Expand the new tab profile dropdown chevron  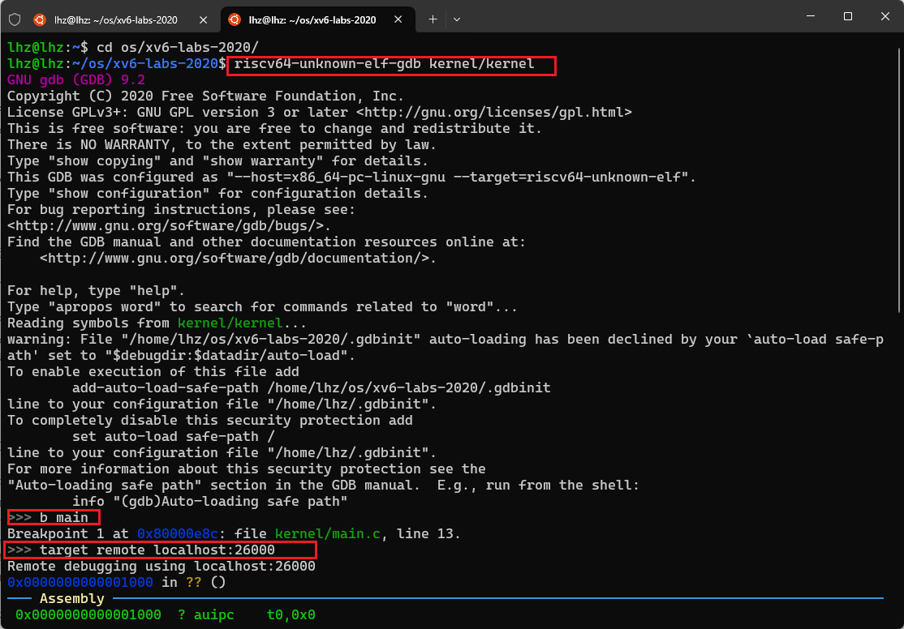pyautogui.click(x=457, y=19)
